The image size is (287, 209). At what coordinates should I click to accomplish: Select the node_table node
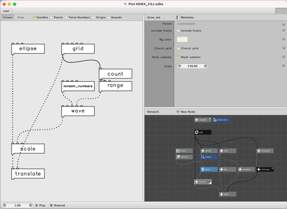click(265, 151)
